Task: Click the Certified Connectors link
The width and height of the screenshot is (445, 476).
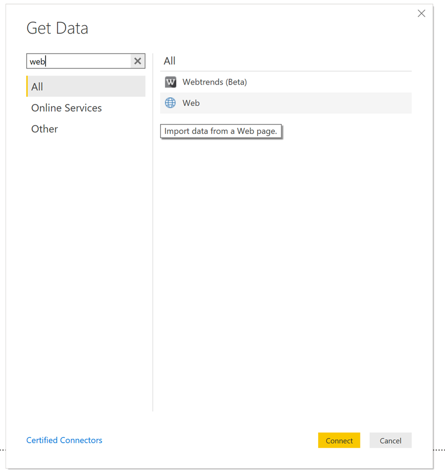Action: tap(64, 440)
